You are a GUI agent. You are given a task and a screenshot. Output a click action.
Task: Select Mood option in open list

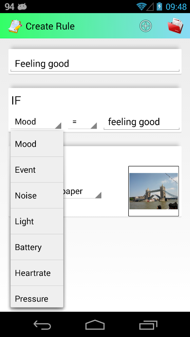37,144
